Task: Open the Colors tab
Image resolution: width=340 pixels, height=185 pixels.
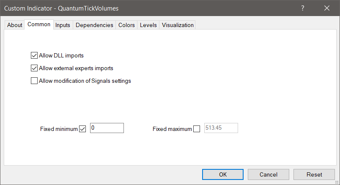Action: click(x=126, y=25)
